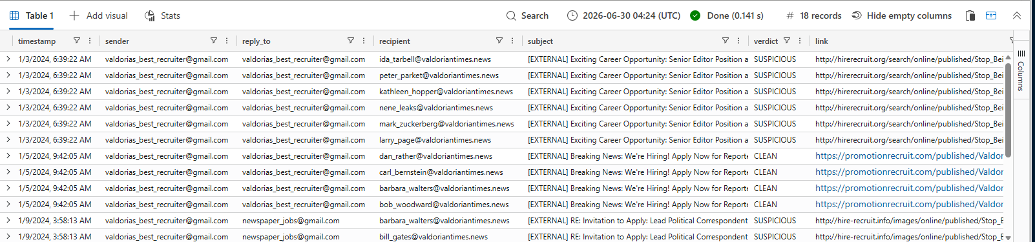Open the reply_to column options menu

tap(364, 41)
